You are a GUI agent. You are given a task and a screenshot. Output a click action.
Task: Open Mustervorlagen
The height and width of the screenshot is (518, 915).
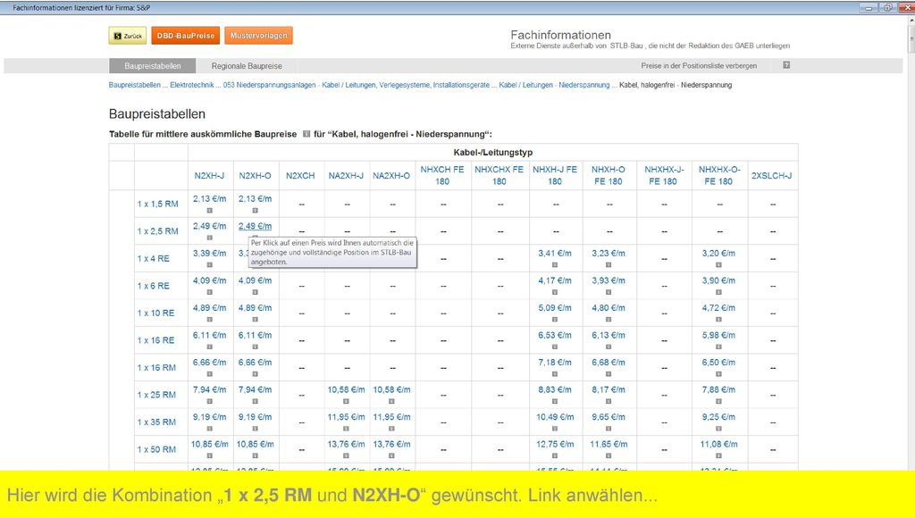[x=258, y=36]
